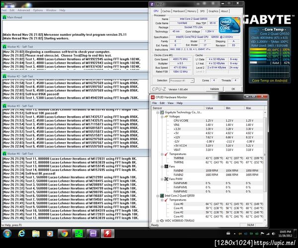The width and height of the screenshot is (298, 248).
Task: Expand the WDC WD800JD-75MSA3 node
Action: coord(157,221)
